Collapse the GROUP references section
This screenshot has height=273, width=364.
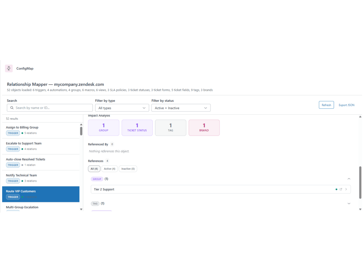point(349,179)
